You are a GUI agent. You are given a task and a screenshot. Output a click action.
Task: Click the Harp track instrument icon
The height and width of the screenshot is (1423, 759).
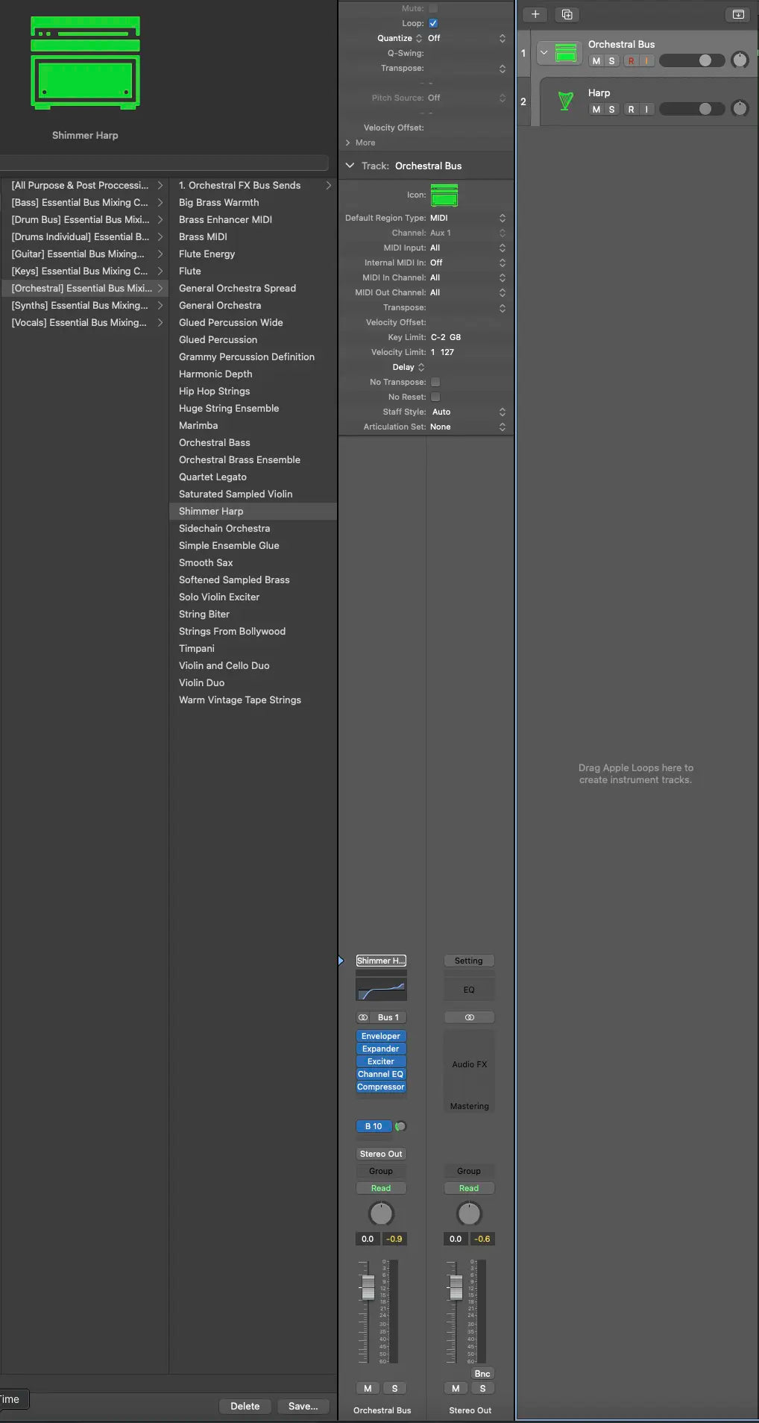point(566,101)
